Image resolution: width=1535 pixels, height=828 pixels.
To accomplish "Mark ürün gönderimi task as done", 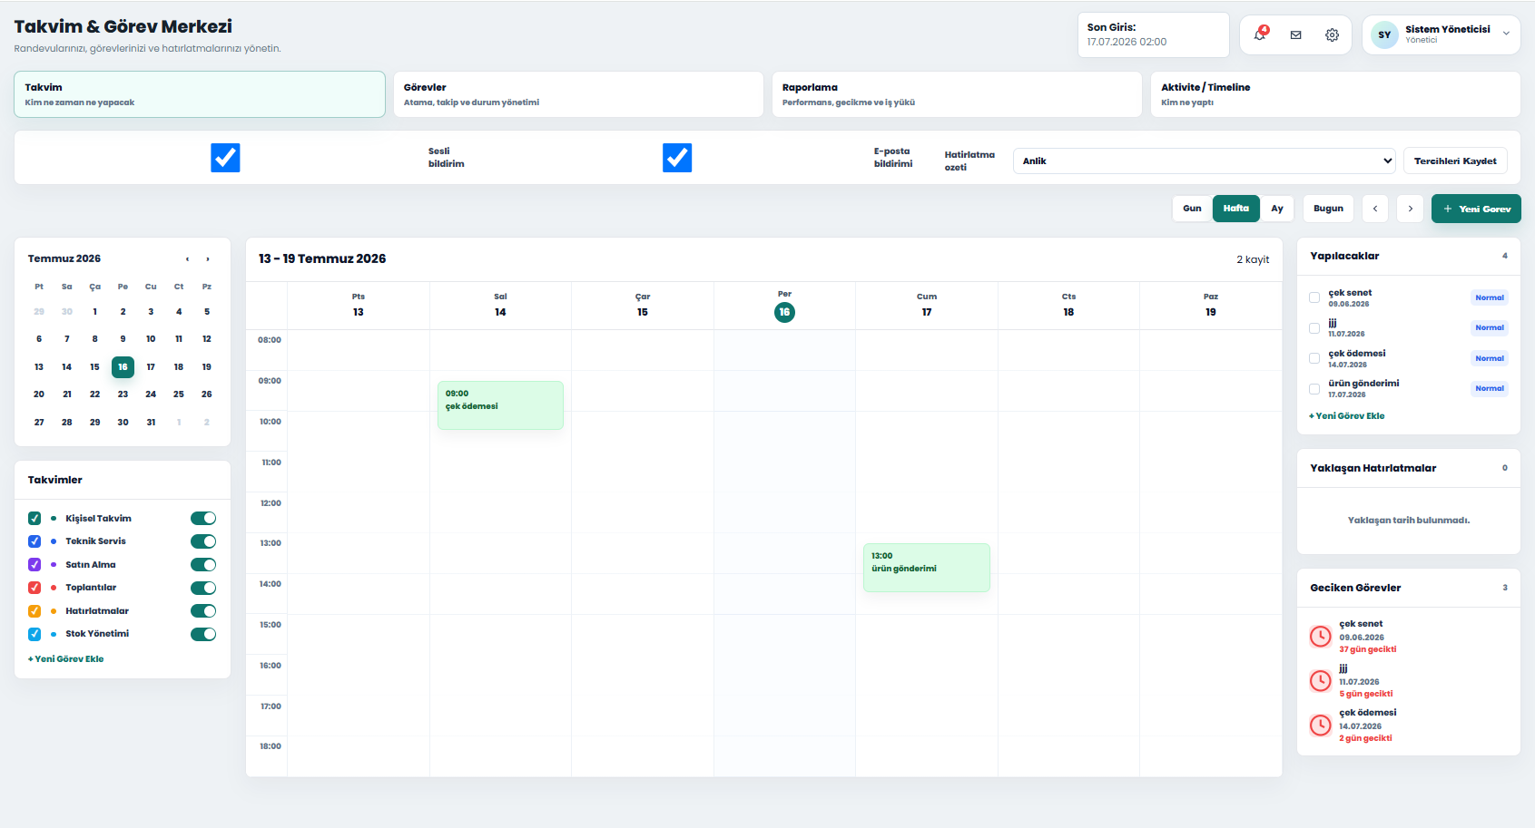I will tap(1314, 389).
